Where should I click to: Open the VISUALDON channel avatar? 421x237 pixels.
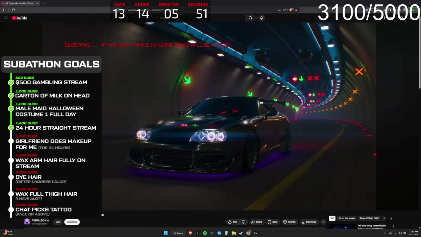pyautogui.click(x=27, y=222)
